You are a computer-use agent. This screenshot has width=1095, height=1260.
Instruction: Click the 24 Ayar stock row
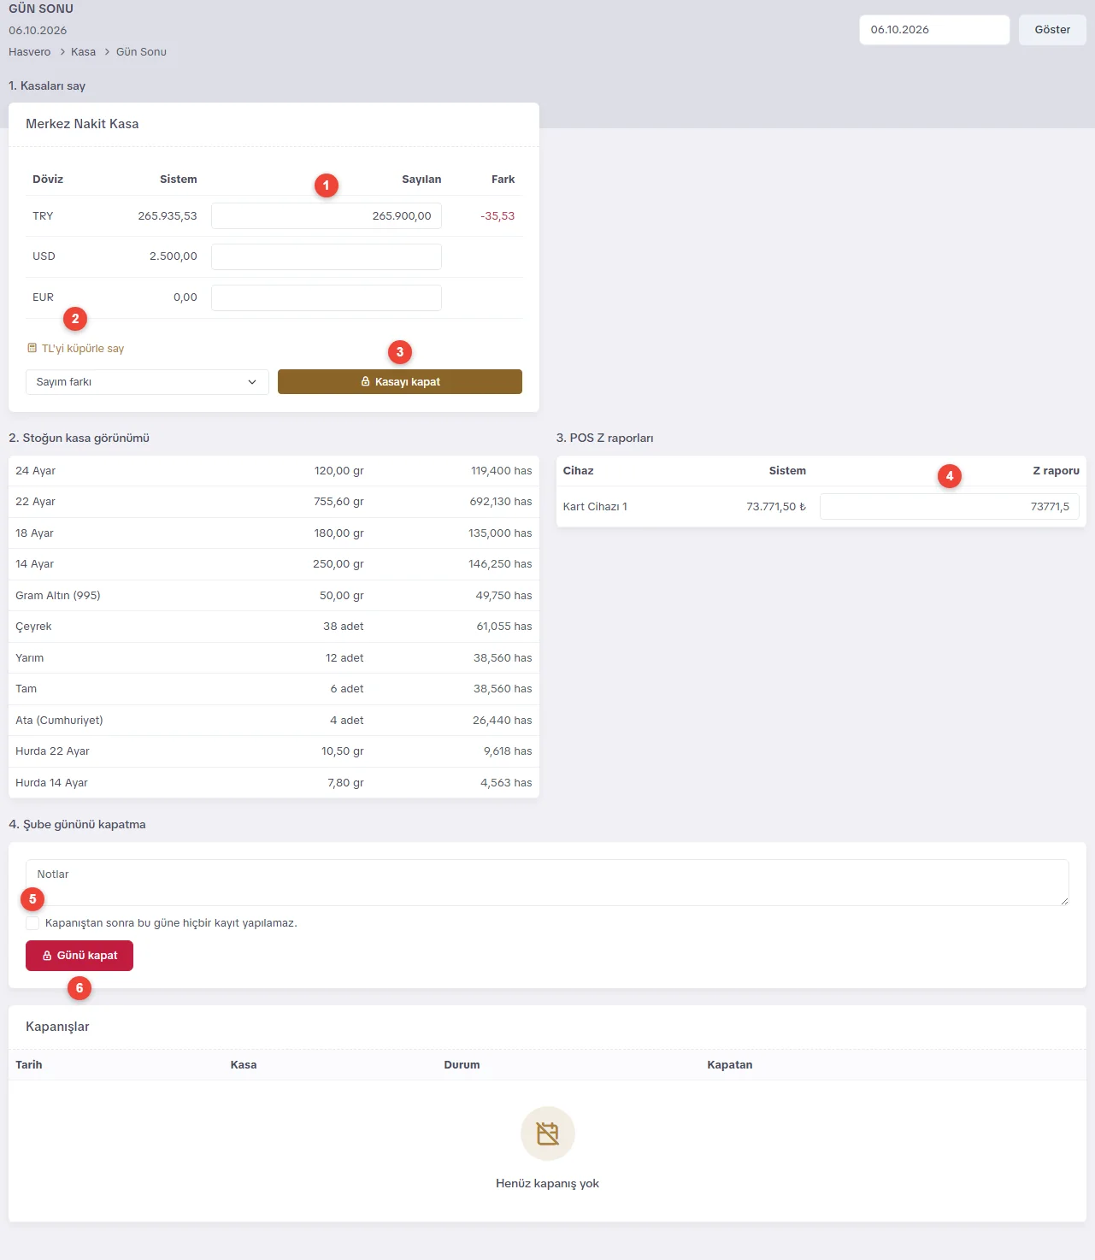(x=274, y=471)
